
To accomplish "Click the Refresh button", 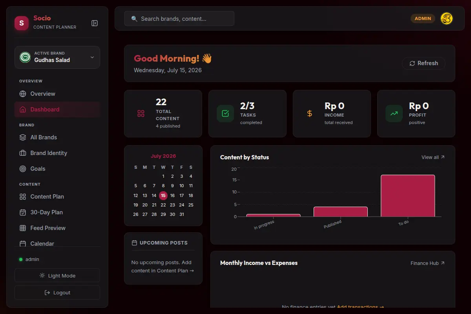I will 424,63.
